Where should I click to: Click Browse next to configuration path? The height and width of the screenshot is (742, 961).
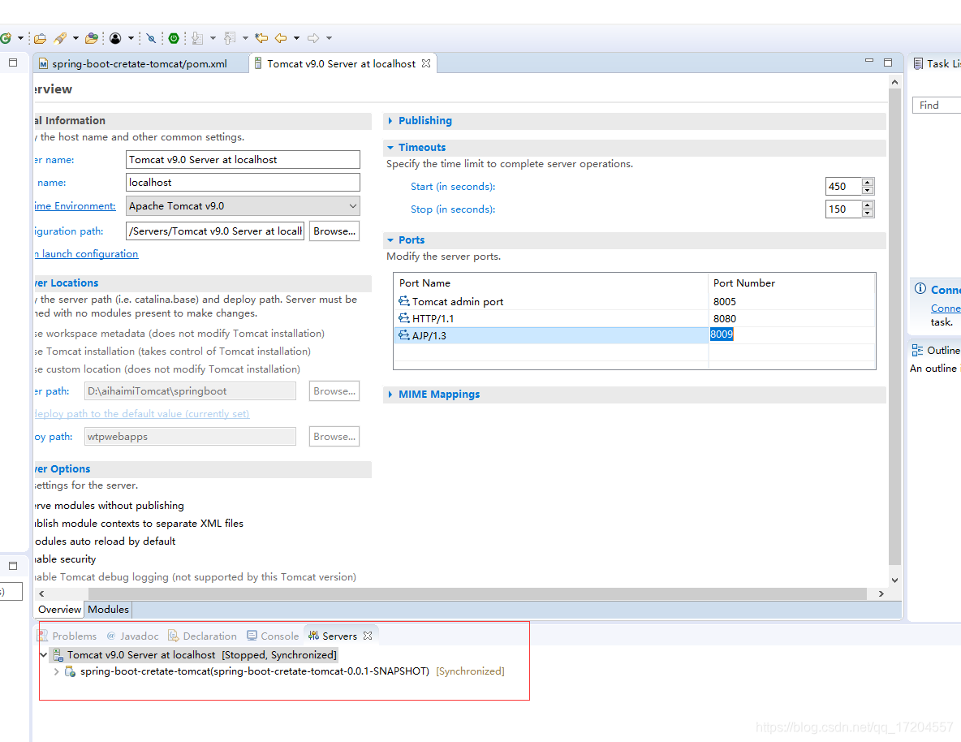334,231
